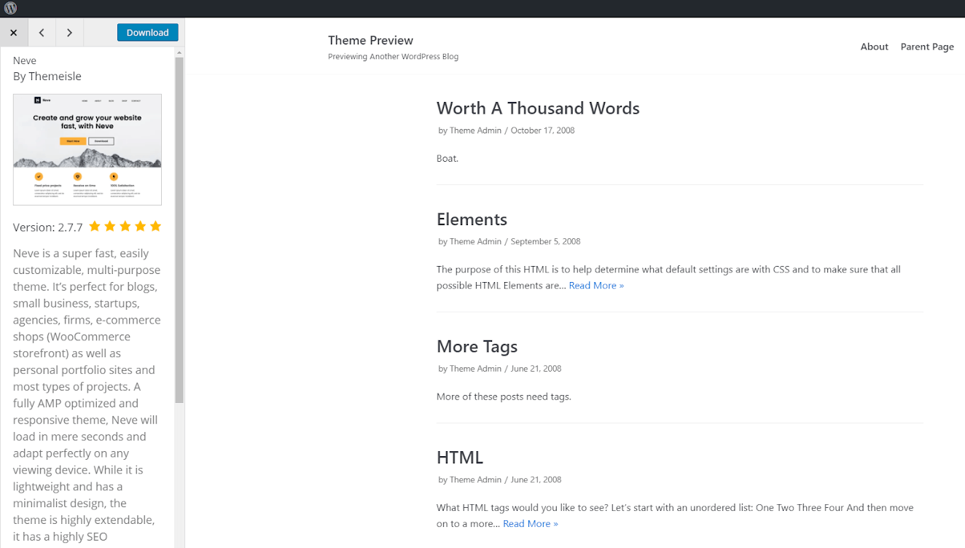Click the 'Neve' theme name in sidebar

click(x=25, y=60)
